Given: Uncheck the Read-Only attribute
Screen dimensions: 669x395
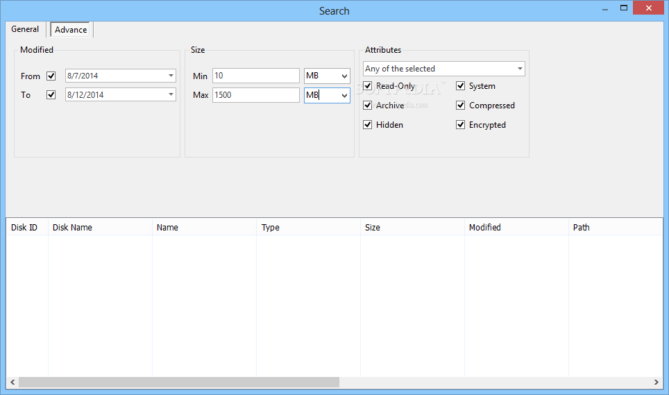Looking at the screenshot, I should [x=368, y=86].
